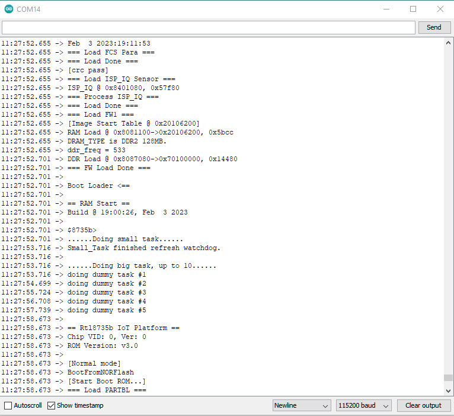Image resolution: width=454 pixels, height=416 pixels.
Task: Maximize the COM14 serial monitor window
Action: click(413, 9)
